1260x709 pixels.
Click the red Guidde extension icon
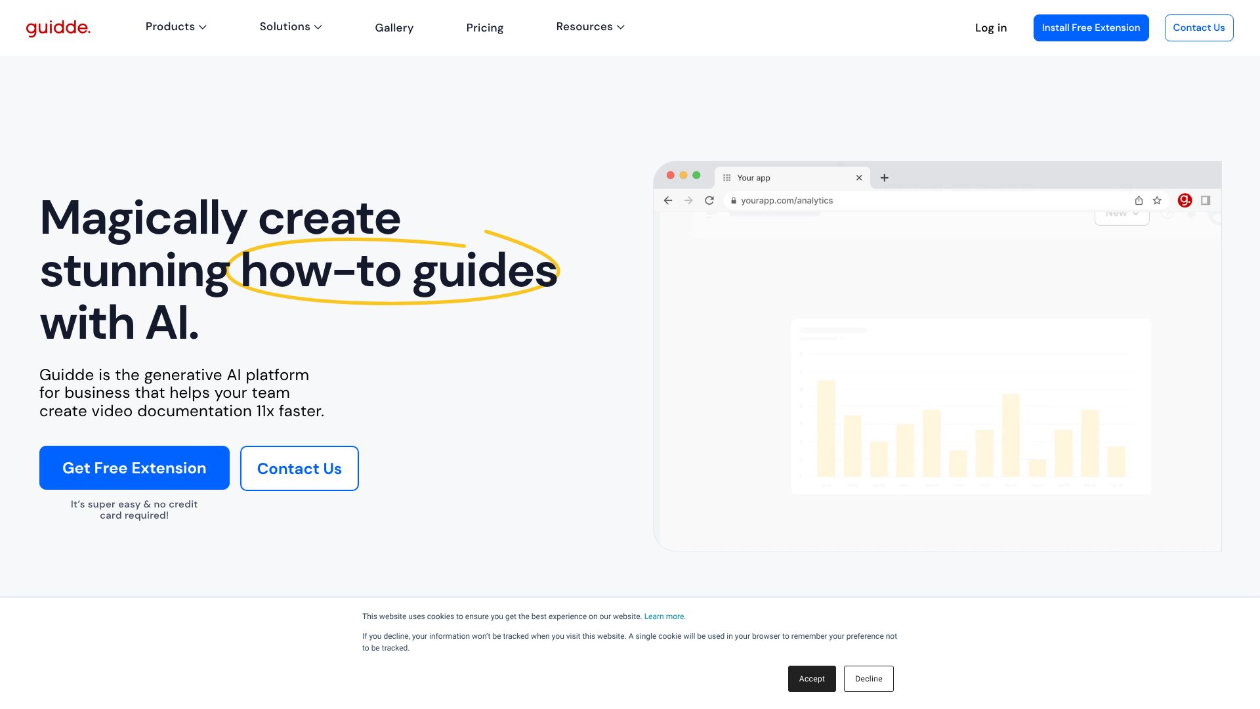coord(1185,201)
